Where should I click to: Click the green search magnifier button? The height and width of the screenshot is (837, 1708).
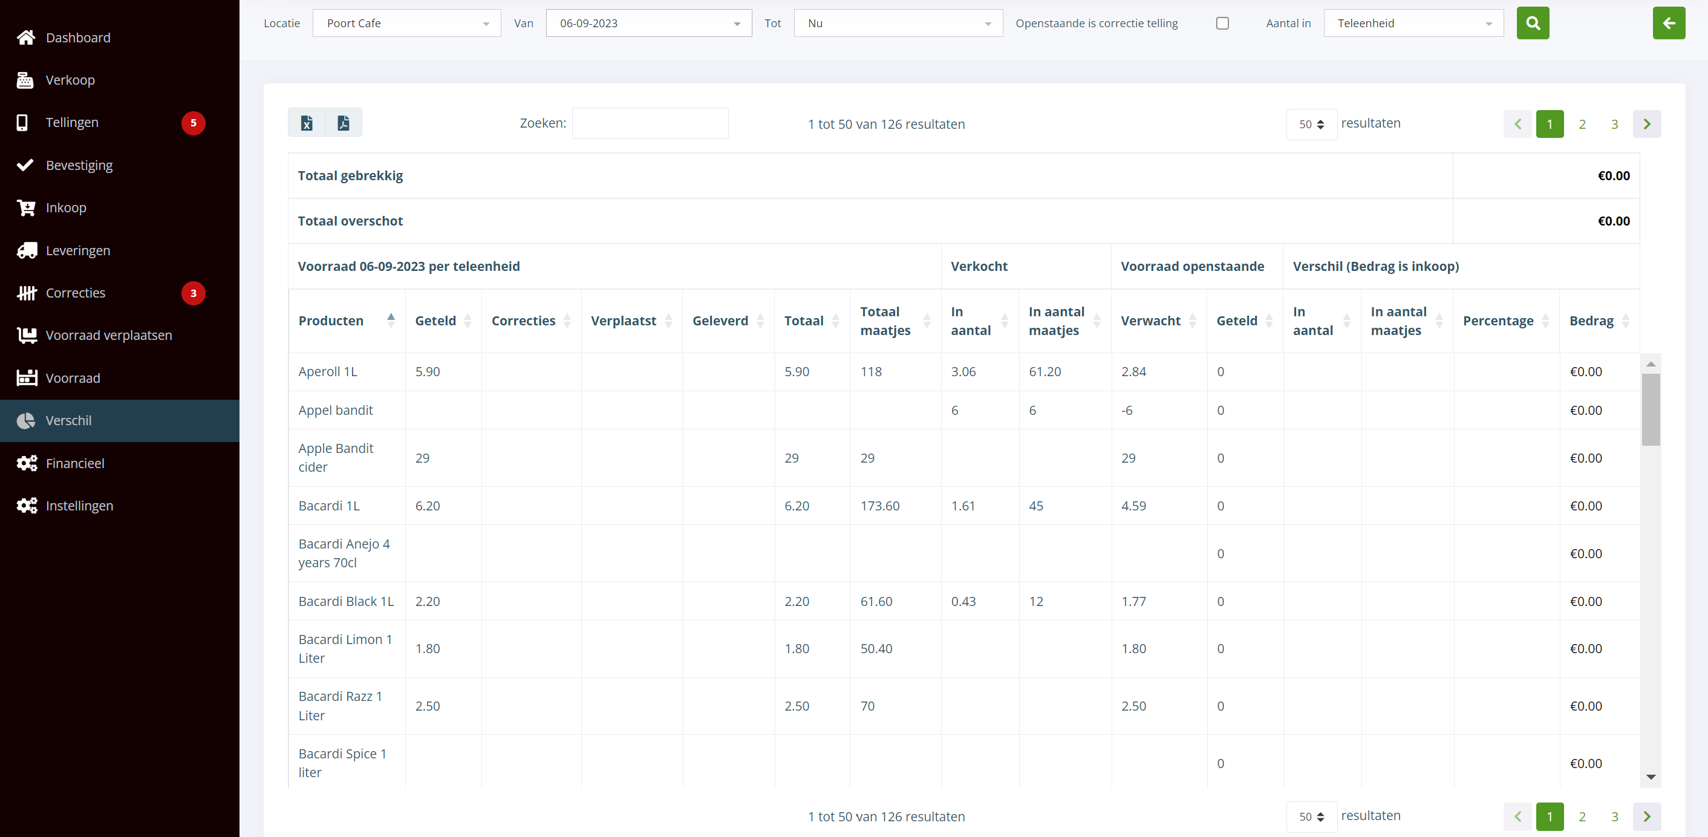pyautogui.click(x=1532, y=23)
